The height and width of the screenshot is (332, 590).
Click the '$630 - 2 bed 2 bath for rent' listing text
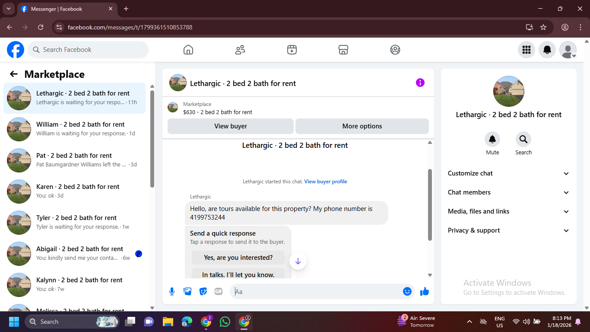218,112
